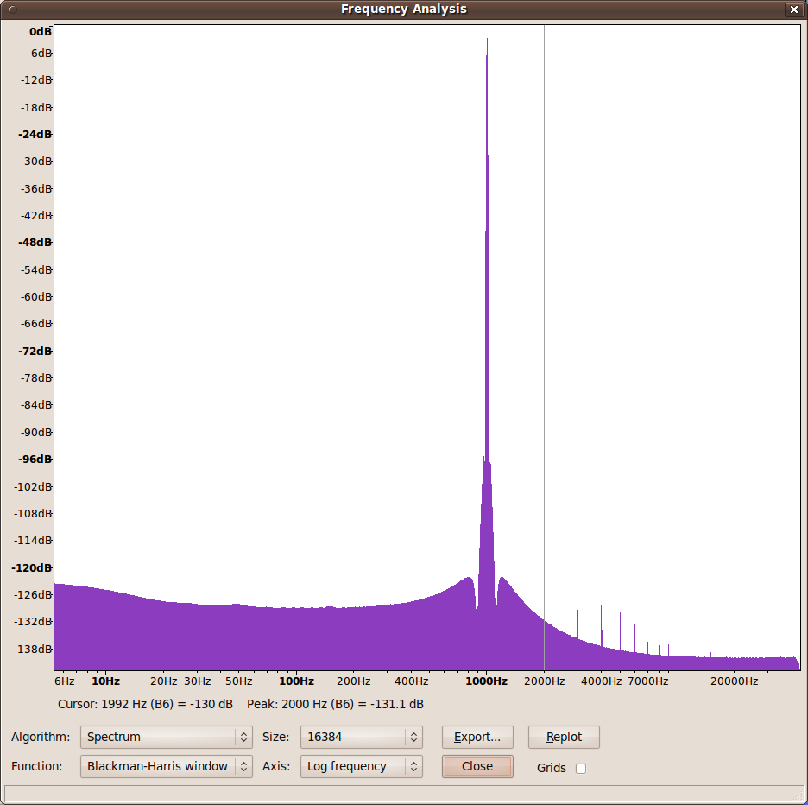Click the Cursor: 1992 Hz readout text
The width and height of the screenshot is (808, 805).
[x=145, y=704]
